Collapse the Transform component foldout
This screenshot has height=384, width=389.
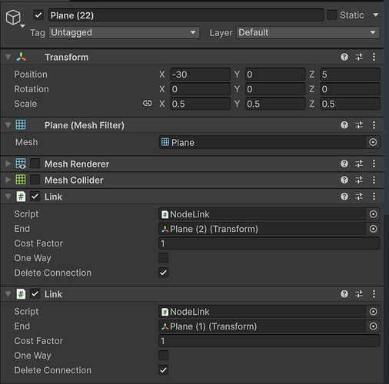[x=8, y=57]
